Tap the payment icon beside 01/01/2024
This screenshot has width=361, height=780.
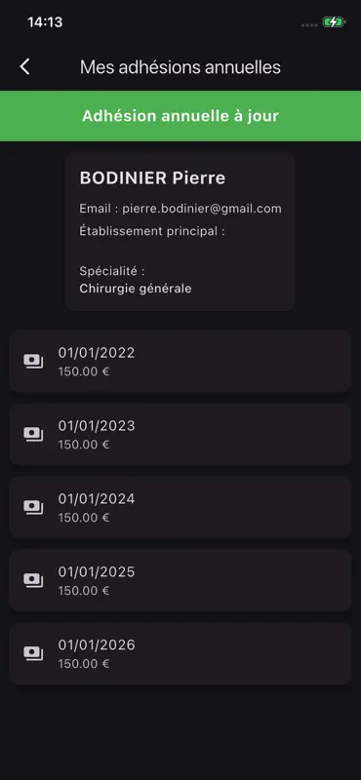pyautogui.click(x=33, y=508)
